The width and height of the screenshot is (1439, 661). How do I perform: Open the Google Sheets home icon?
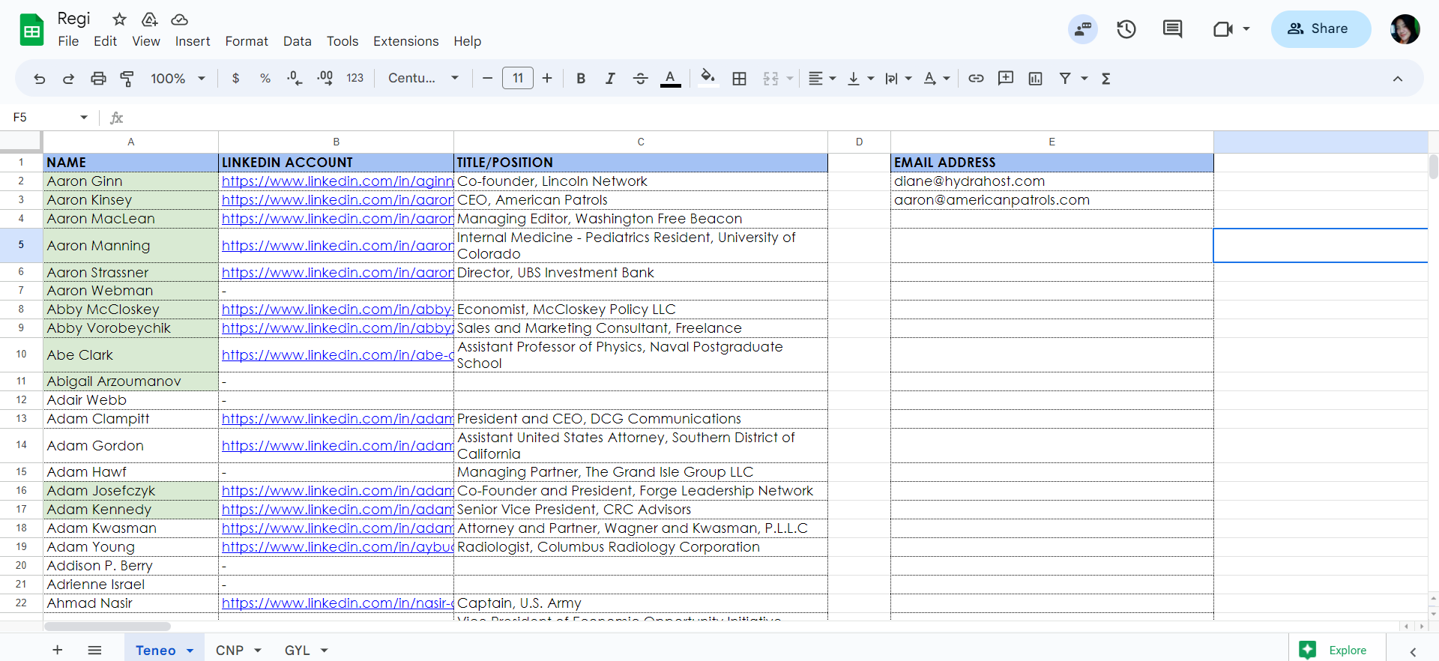click(31, 30)
